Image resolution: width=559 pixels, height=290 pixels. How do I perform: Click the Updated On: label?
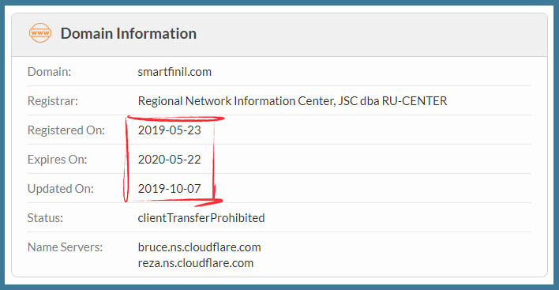click(x=60, y=189)
